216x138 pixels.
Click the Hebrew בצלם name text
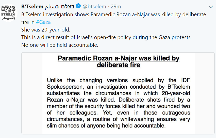68,7
